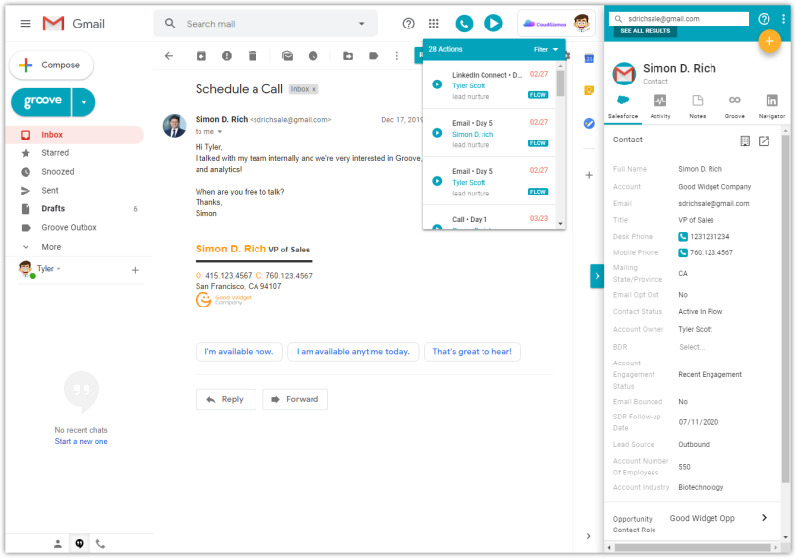Image resolution: width=796 pixels, height=558 pixels.
Task: Go back to inbox arrow
Action: (169, 56)
